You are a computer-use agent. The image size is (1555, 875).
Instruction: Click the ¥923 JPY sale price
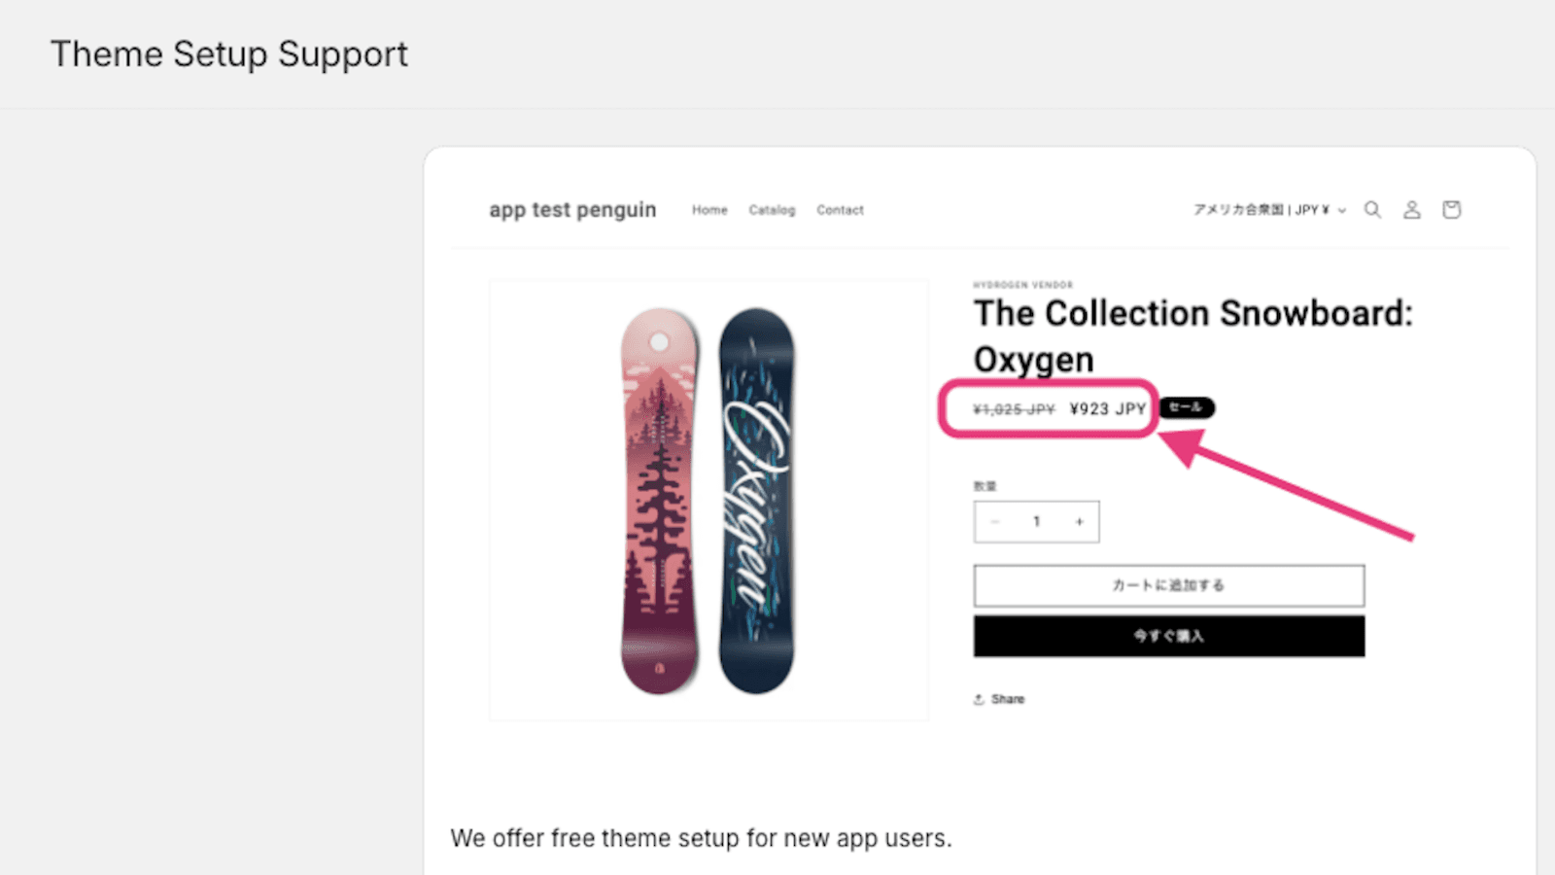pos(1107,409)
